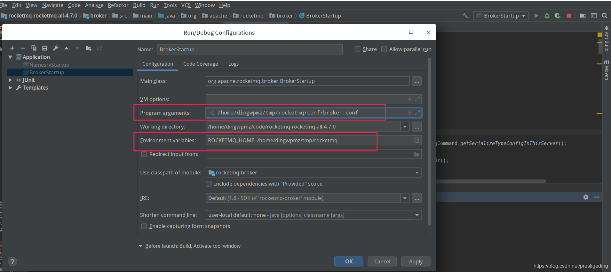Switch to the Code Coverage tab
The height and width of the screenshot is (272, 611).
point(201,64)
